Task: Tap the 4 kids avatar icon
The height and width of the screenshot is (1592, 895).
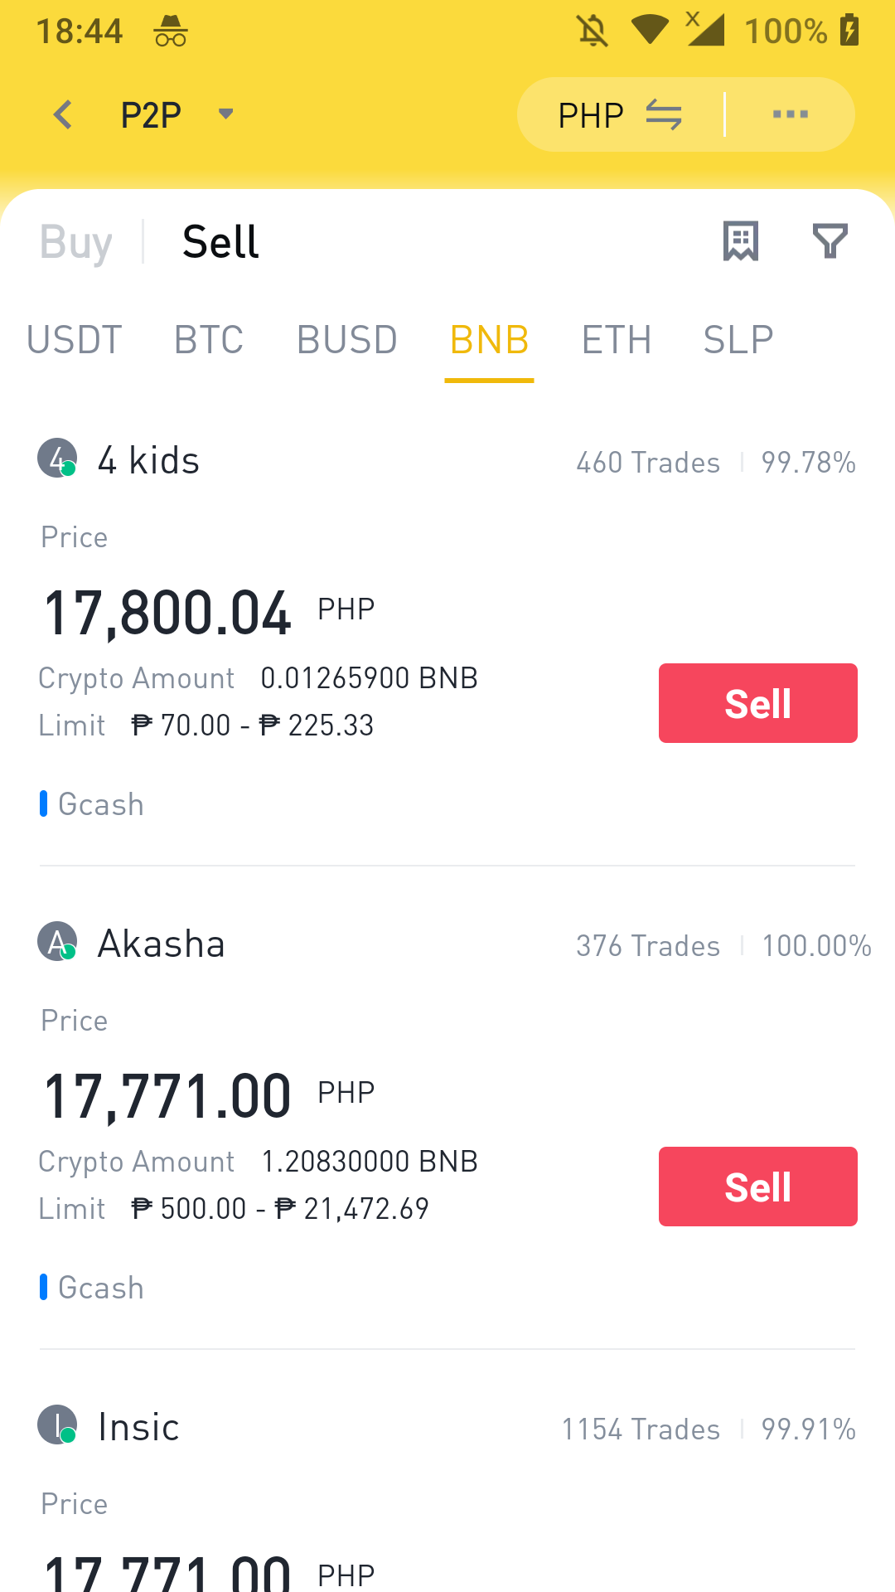Action: 56,458
